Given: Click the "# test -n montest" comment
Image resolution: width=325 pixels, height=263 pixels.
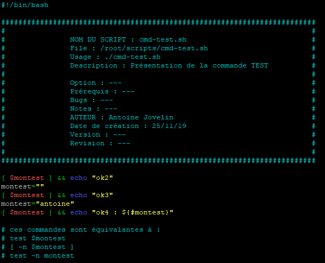Looking at the screenshot, I should (37, 255).
